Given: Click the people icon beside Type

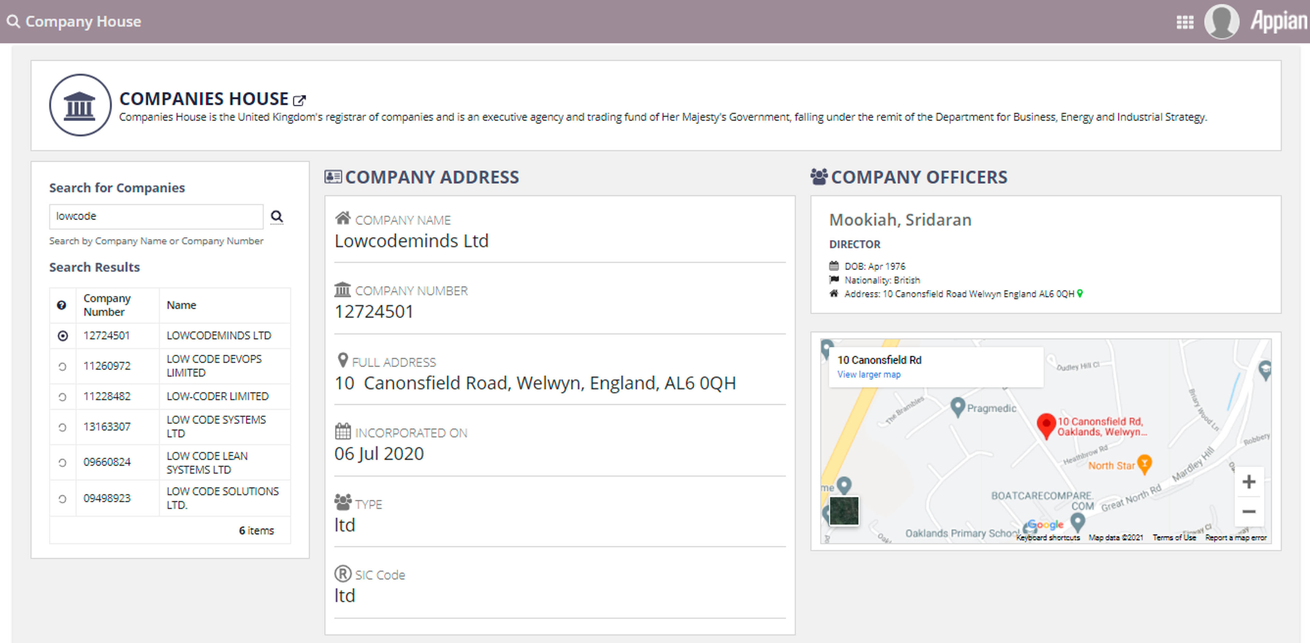Looking at the screenshot, I should [x=343, y=502].
